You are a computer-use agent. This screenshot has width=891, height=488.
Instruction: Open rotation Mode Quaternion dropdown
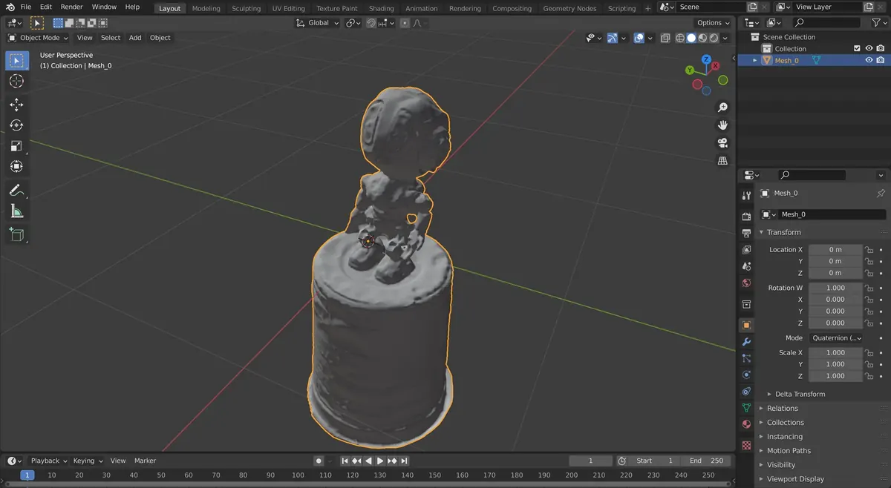click(x=835, y=337)
